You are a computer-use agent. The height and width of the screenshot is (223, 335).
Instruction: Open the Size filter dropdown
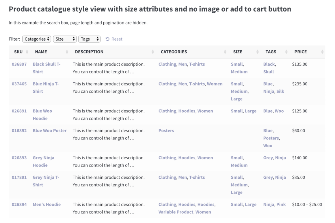65,39
